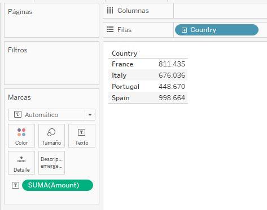Click the Columnas shelf label

click(x=133, y=11)
